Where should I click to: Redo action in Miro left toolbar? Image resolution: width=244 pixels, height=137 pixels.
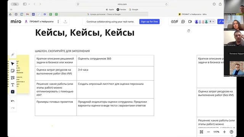point(13,108)
